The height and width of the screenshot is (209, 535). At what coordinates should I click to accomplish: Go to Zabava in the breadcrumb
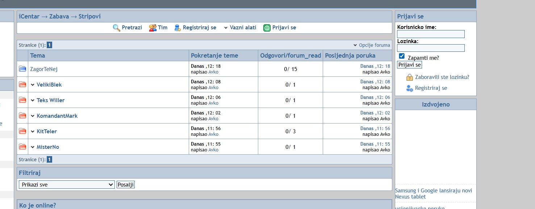pyautogui.click(x=59, y=16)
